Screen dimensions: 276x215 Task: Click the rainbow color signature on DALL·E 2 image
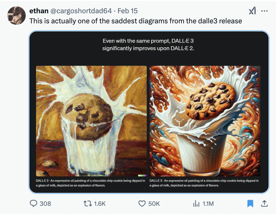tap(142, 175)
